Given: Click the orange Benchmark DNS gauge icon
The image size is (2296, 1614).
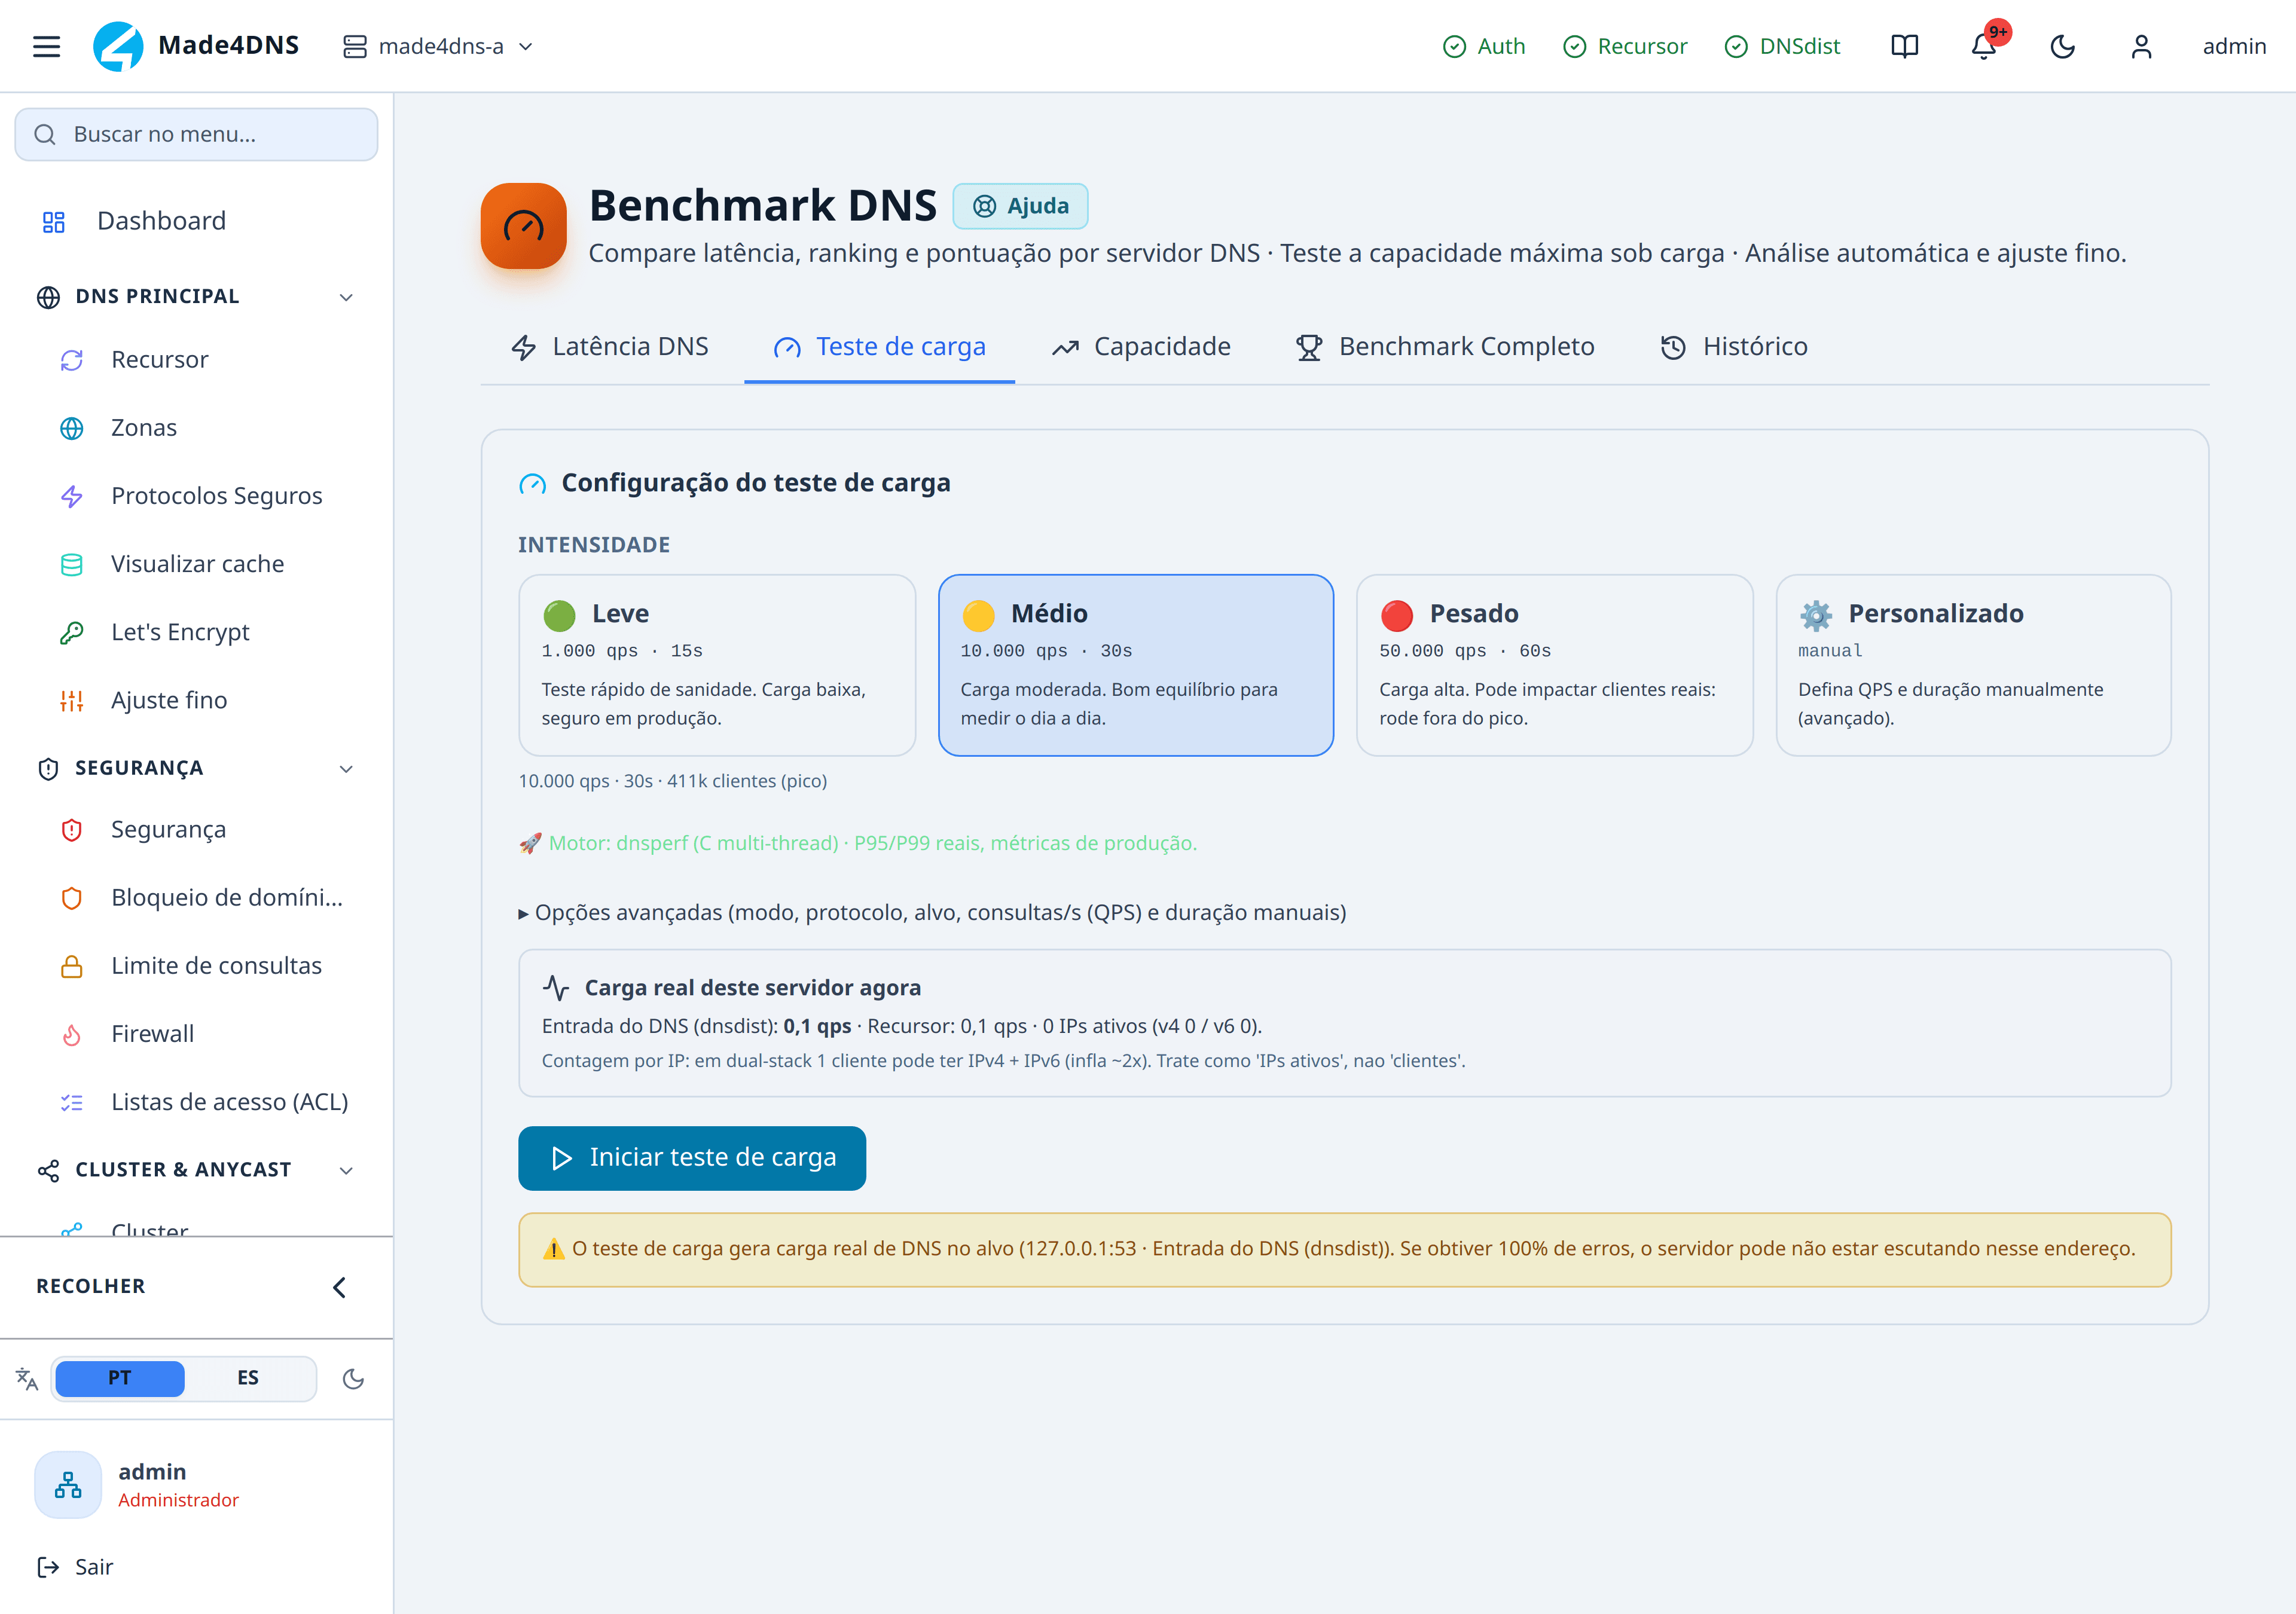Looking at the screenshot, I should coord(524,226).
